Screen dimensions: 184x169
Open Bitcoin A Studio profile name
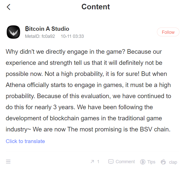pyautogui.click(x=47, y=29)
